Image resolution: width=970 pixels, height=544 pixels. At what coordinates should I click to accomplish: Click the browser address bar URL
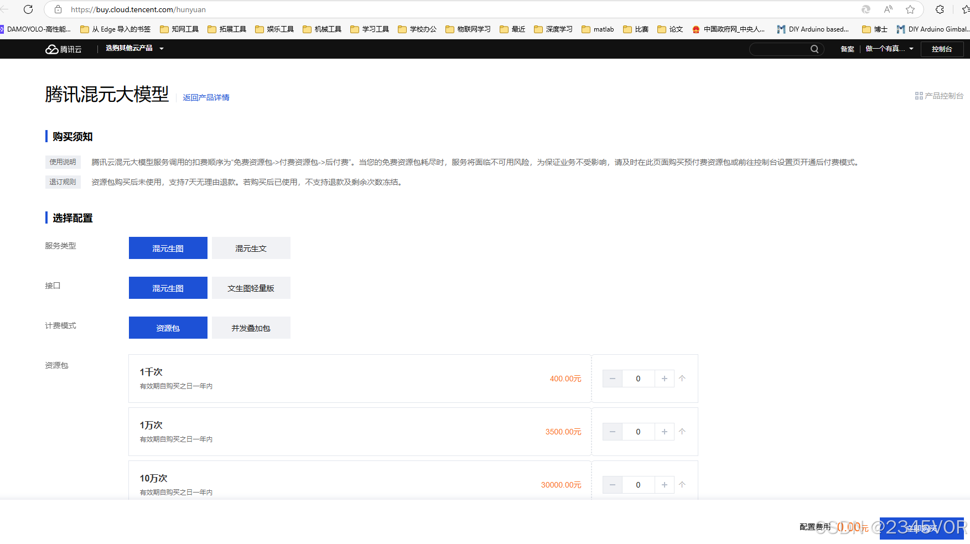(x=138, y=9)
